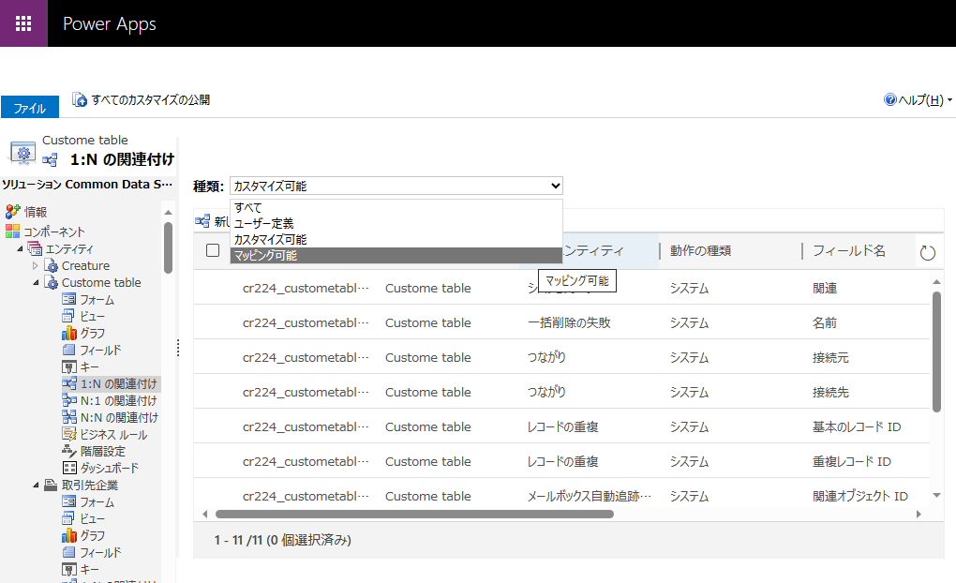Select row with 重複レコード ID
Image resolution: width=956 pixels, height=583 pixels.
(561, 462)
